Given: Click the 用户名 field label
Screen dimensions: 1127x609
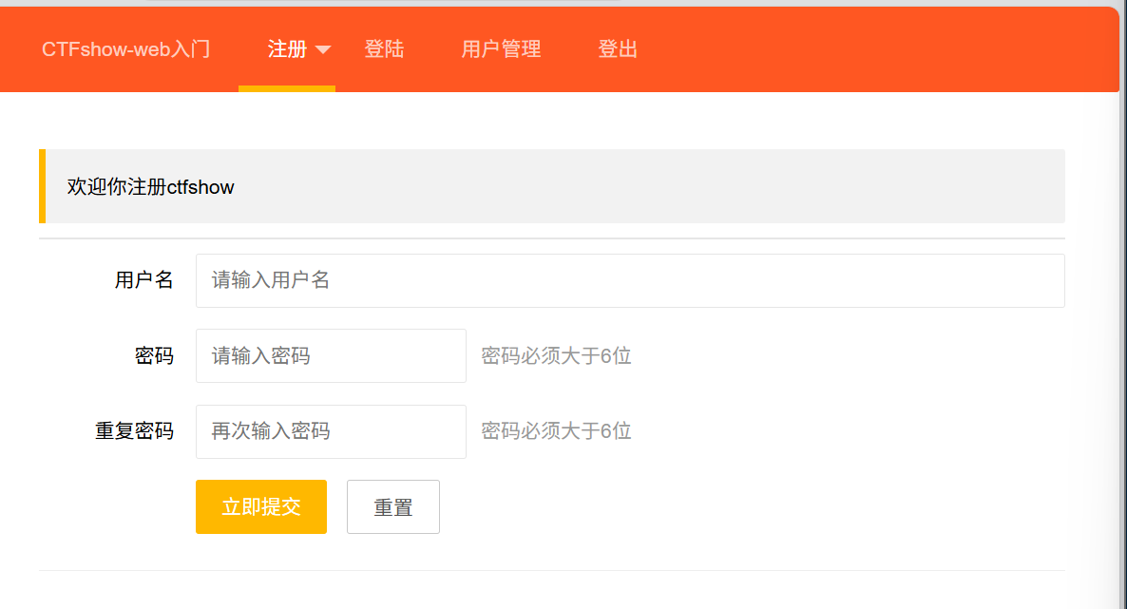Looking at the screenshot, I should 143,280.
